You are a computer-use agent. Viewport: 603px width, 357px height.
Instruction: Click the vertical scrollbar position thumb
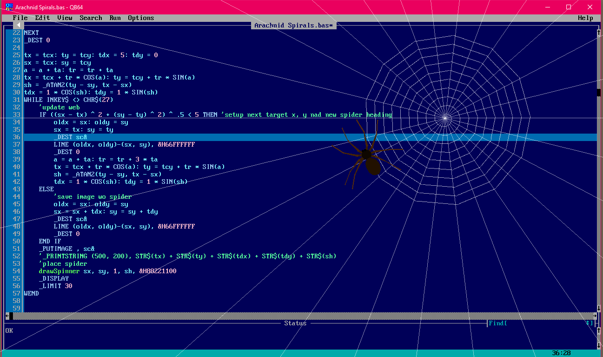click(598, 92)
